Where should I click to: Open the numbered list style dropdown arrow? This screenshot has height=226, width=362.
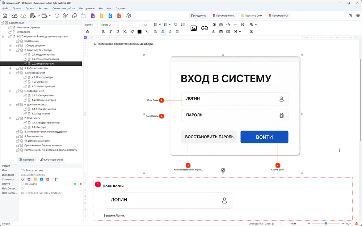pos(170,25)
